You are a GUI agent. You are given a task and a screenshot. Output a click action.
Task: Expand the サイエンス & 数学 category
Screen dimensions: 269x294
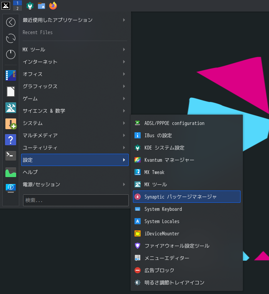(x=75, y=111)
